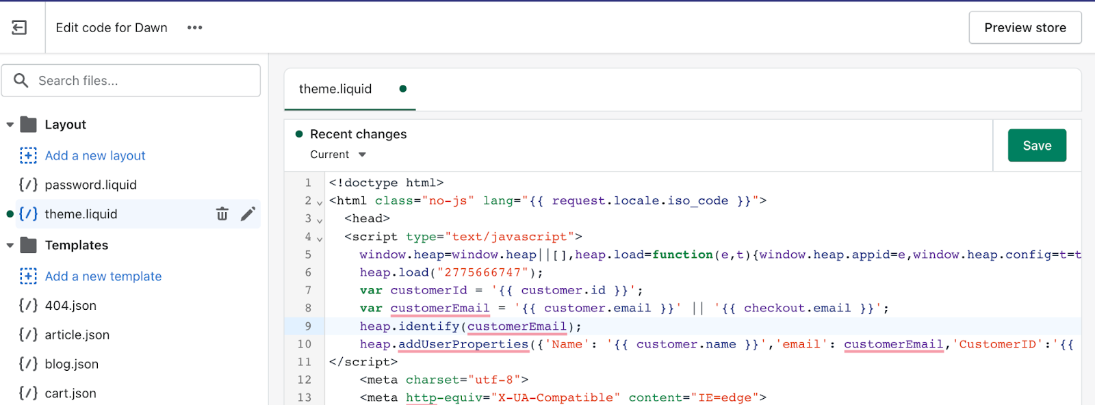
Task: Fold the html tag on line 2
Action: click(320, 202)
